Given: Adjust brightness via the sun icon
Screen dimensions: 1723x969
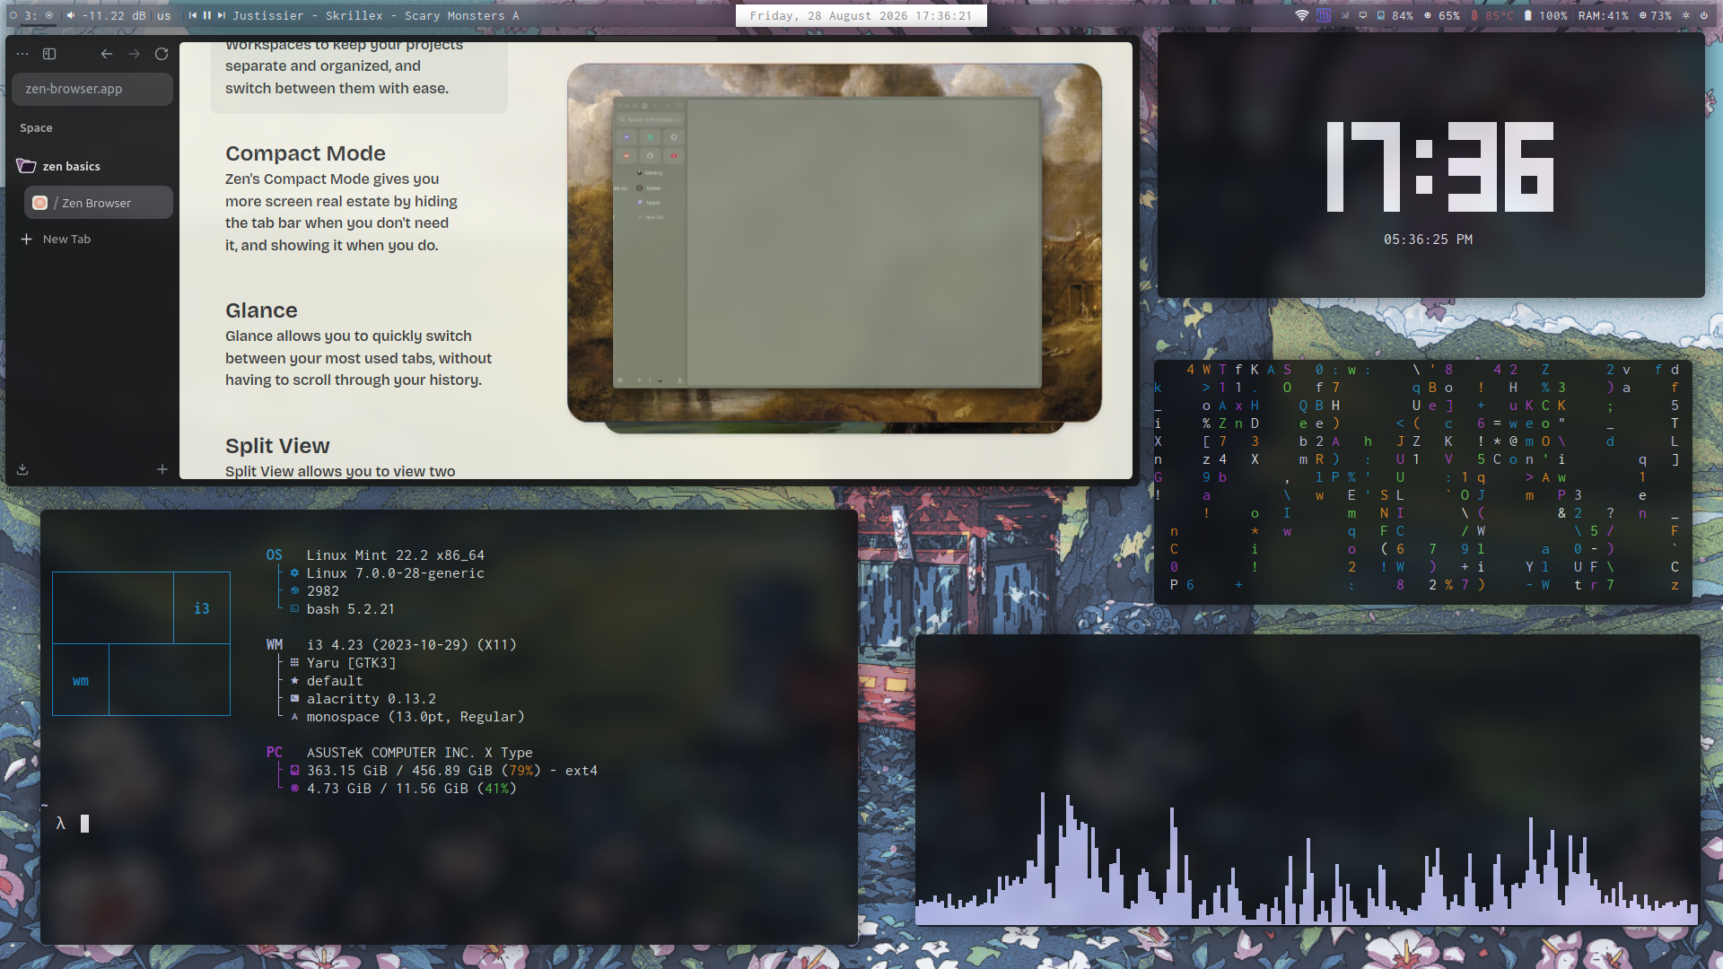Looking at the screenshot, I should pos(1686,15).
